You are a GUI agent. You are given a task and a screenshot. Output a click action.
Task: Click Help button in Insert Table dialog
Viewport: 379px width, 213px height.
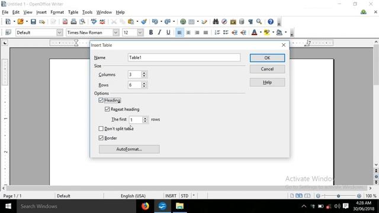267,82
